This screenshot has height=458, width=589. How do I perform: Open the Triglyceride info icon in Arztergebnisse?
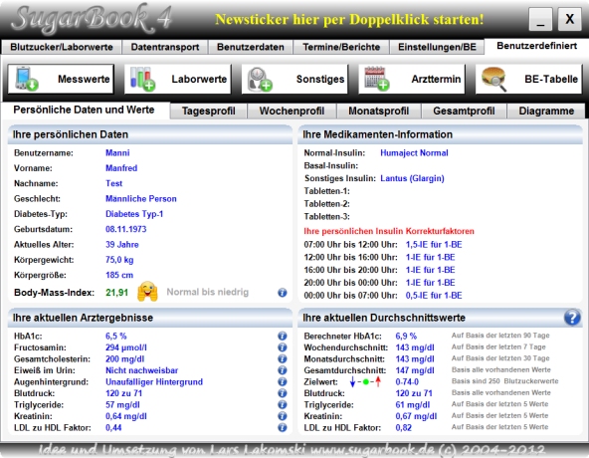(283, 404)
